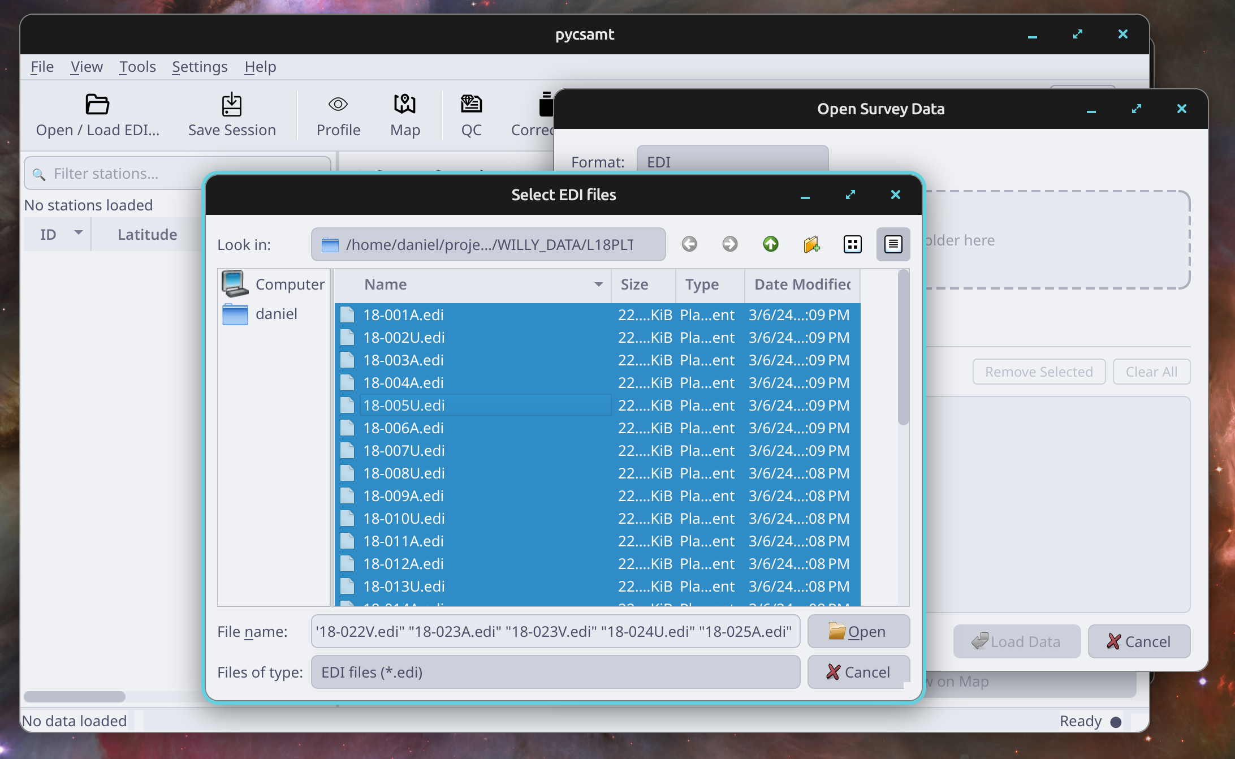This screenshot has width=1235, height=759.
Task: Select file 18-006A.edi
Action: pos(597,428)
